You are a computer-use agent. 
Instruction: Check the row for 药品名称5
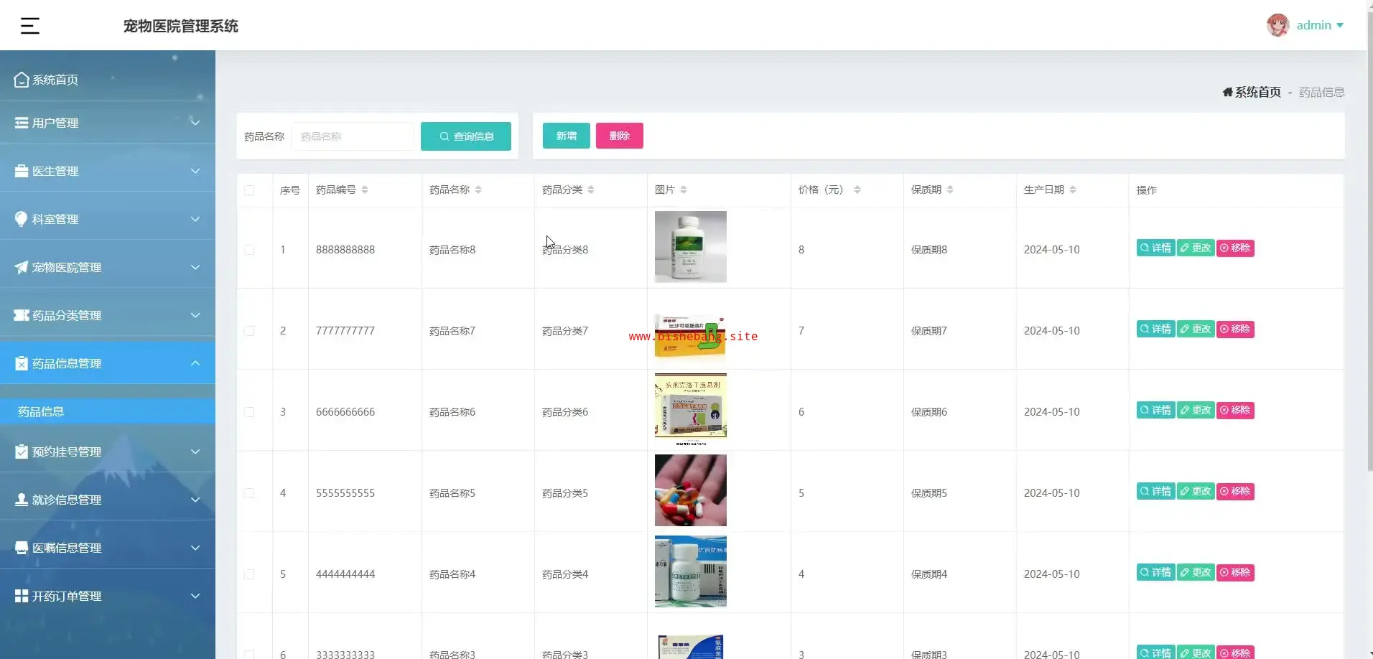[x=249, y=493]
